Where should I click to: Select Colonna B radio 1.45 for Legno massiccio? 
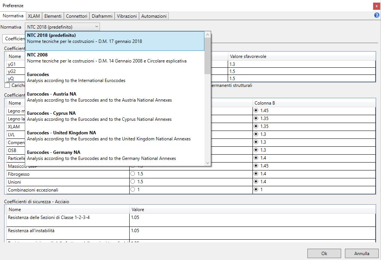[x=256, y=110]
